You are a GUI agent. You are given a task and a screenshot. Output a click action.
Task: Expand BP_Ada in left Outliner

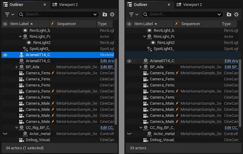[x=17, y=67]
